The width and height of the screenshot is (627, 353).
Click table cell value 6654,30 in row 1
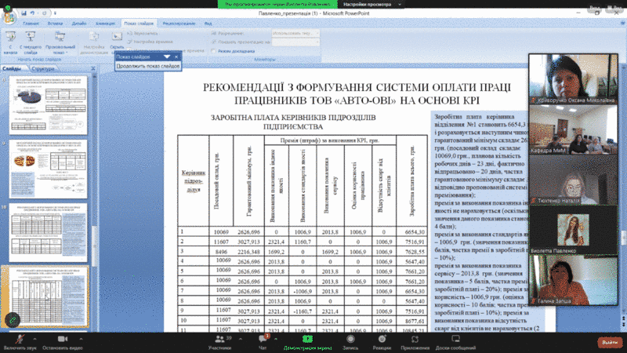[414, 232]
